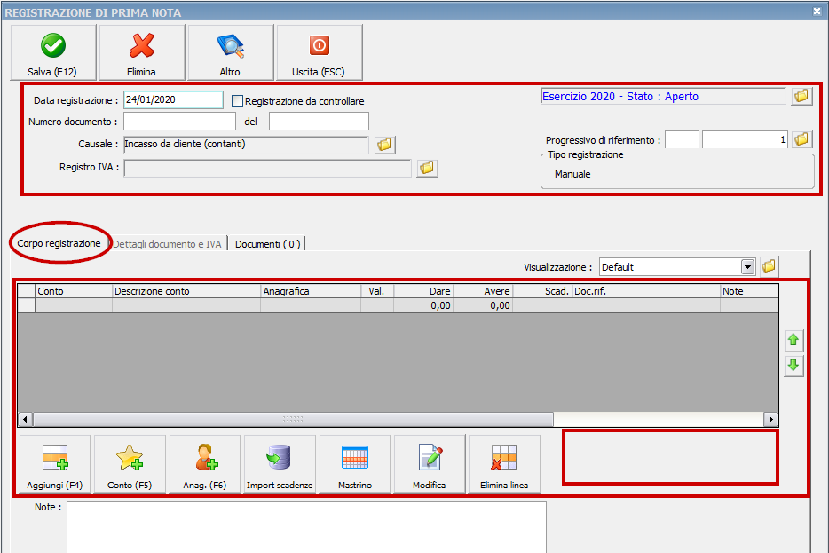Open the Registro IVA lookup folder button
The height and width of the screenshot is (553, 829).
[x=427, y=168]
